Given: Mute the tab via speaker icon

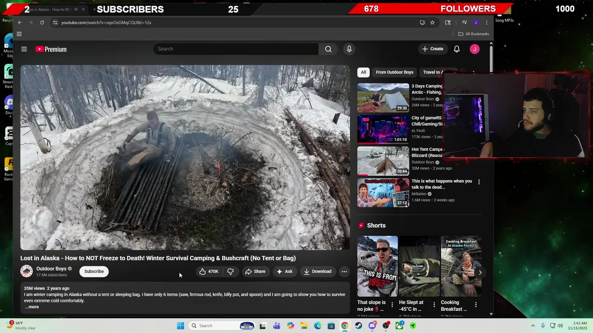Looking at the screenshot, I should click(76, 9).
